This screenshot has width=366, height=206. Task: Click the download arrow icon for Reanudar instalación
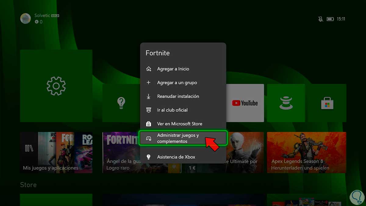click(x=149, y=96)
